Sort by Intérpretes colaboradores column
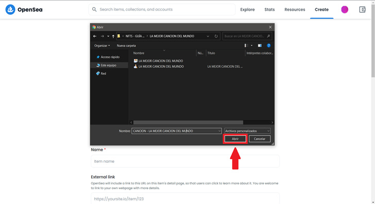375x204 pixels. 260,53
